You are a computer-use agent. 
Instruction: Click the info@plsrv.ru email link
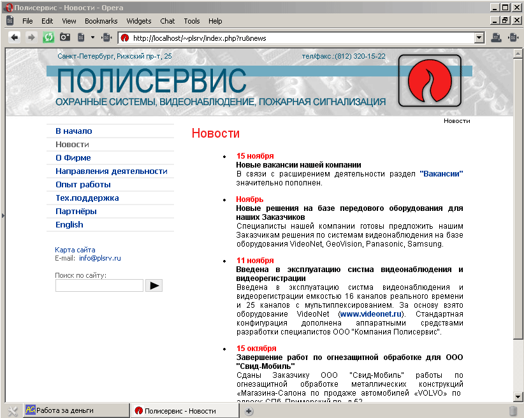[x=100, y=258]
